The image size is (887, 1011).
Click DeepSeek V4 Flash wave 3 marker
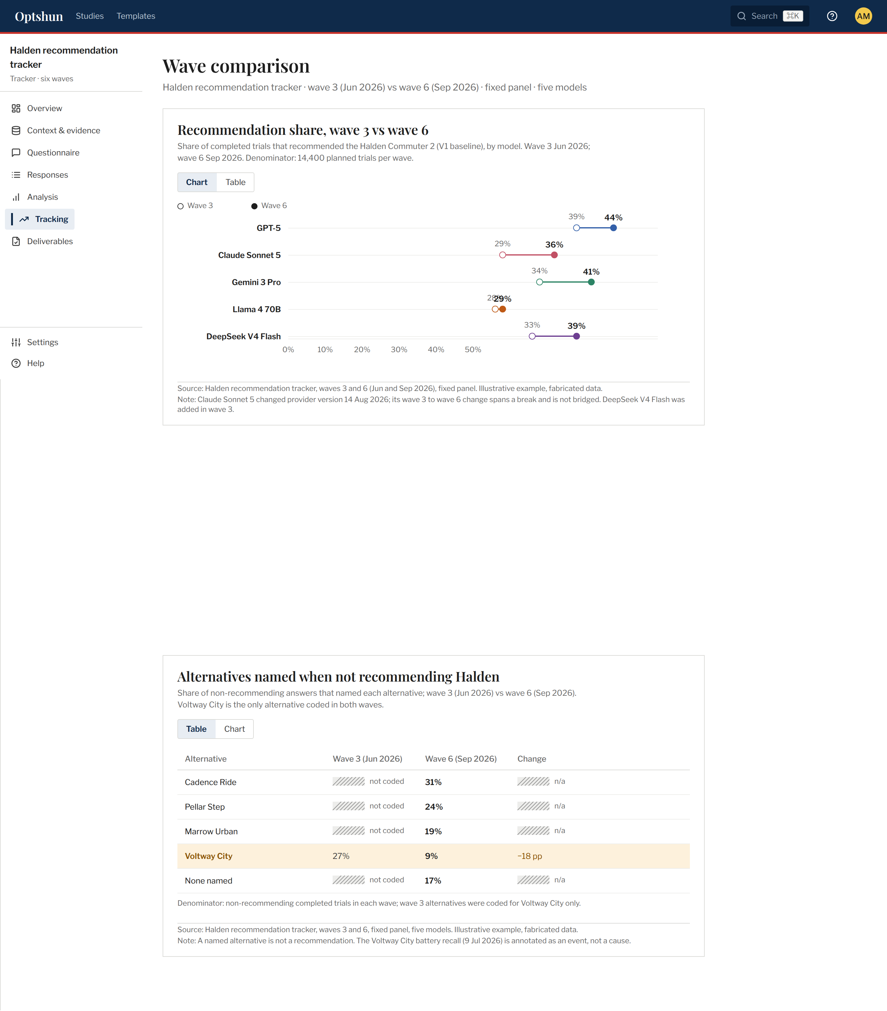click(532, 336)
